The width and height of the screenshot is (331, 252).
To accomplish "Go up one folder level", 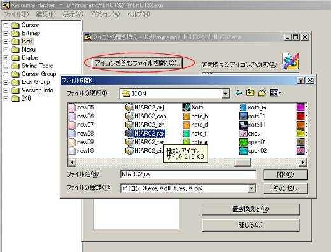I will coord(250,93).
